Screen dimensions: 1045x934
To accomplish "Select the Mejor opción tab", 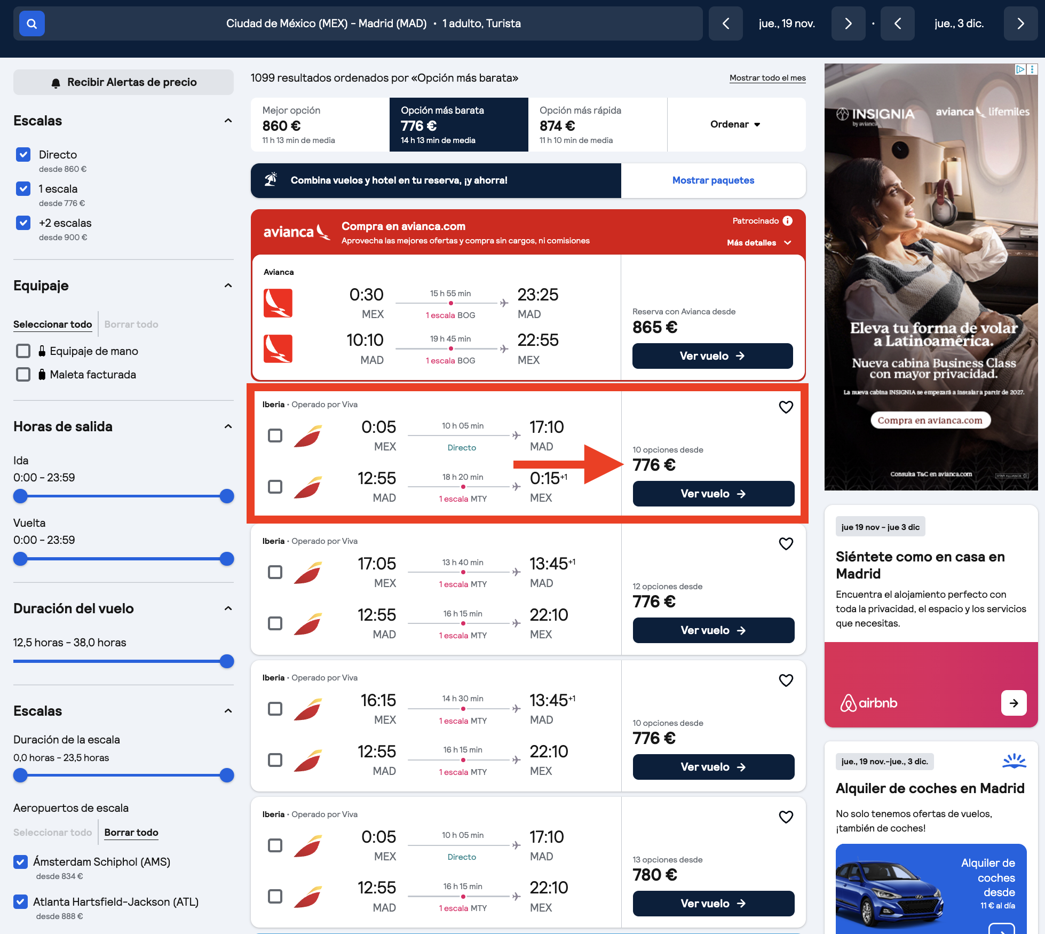I will (x=320, y=125).
